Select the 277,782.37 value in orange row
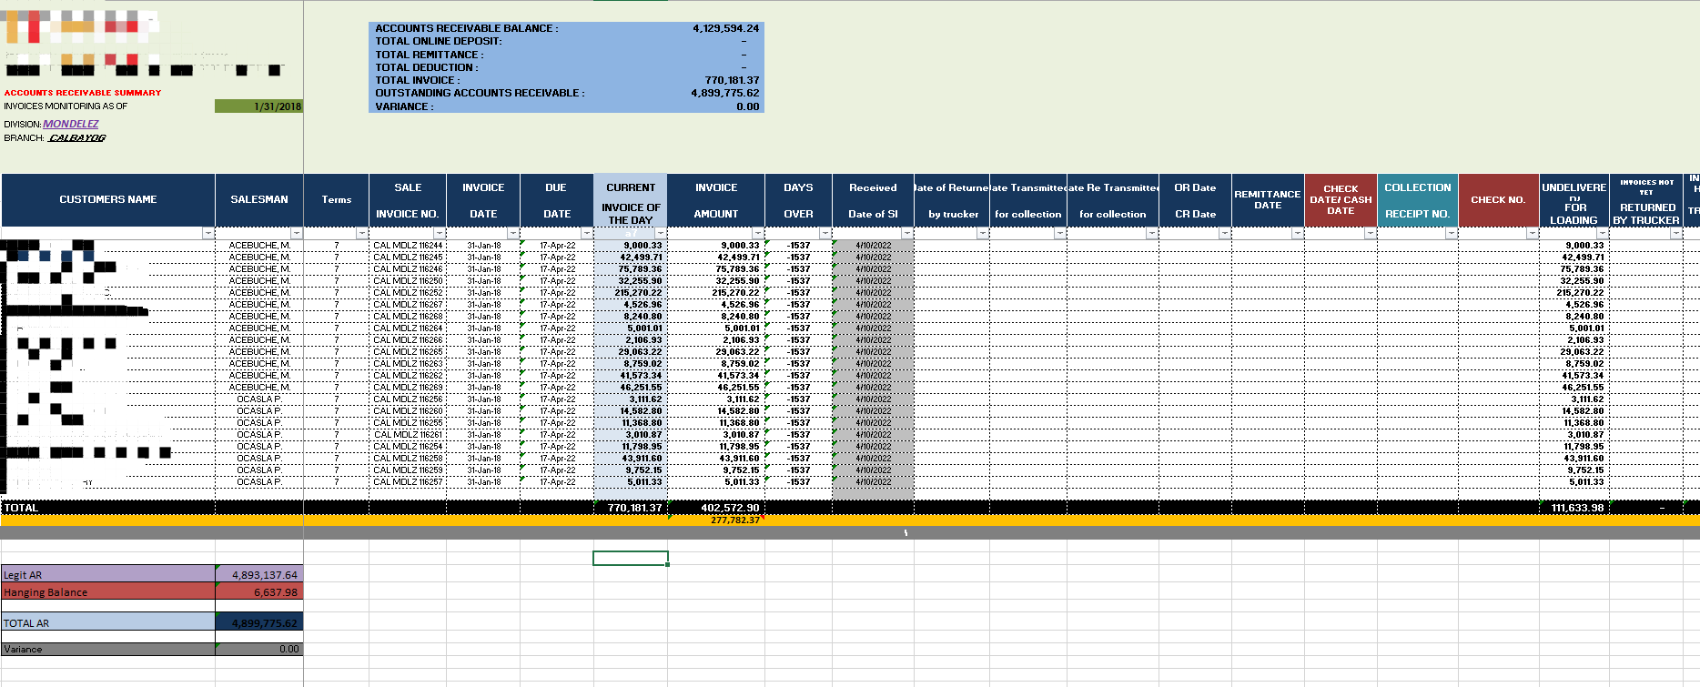Image resolution: width=1700 pixels, height=687 pixels. 734,520
